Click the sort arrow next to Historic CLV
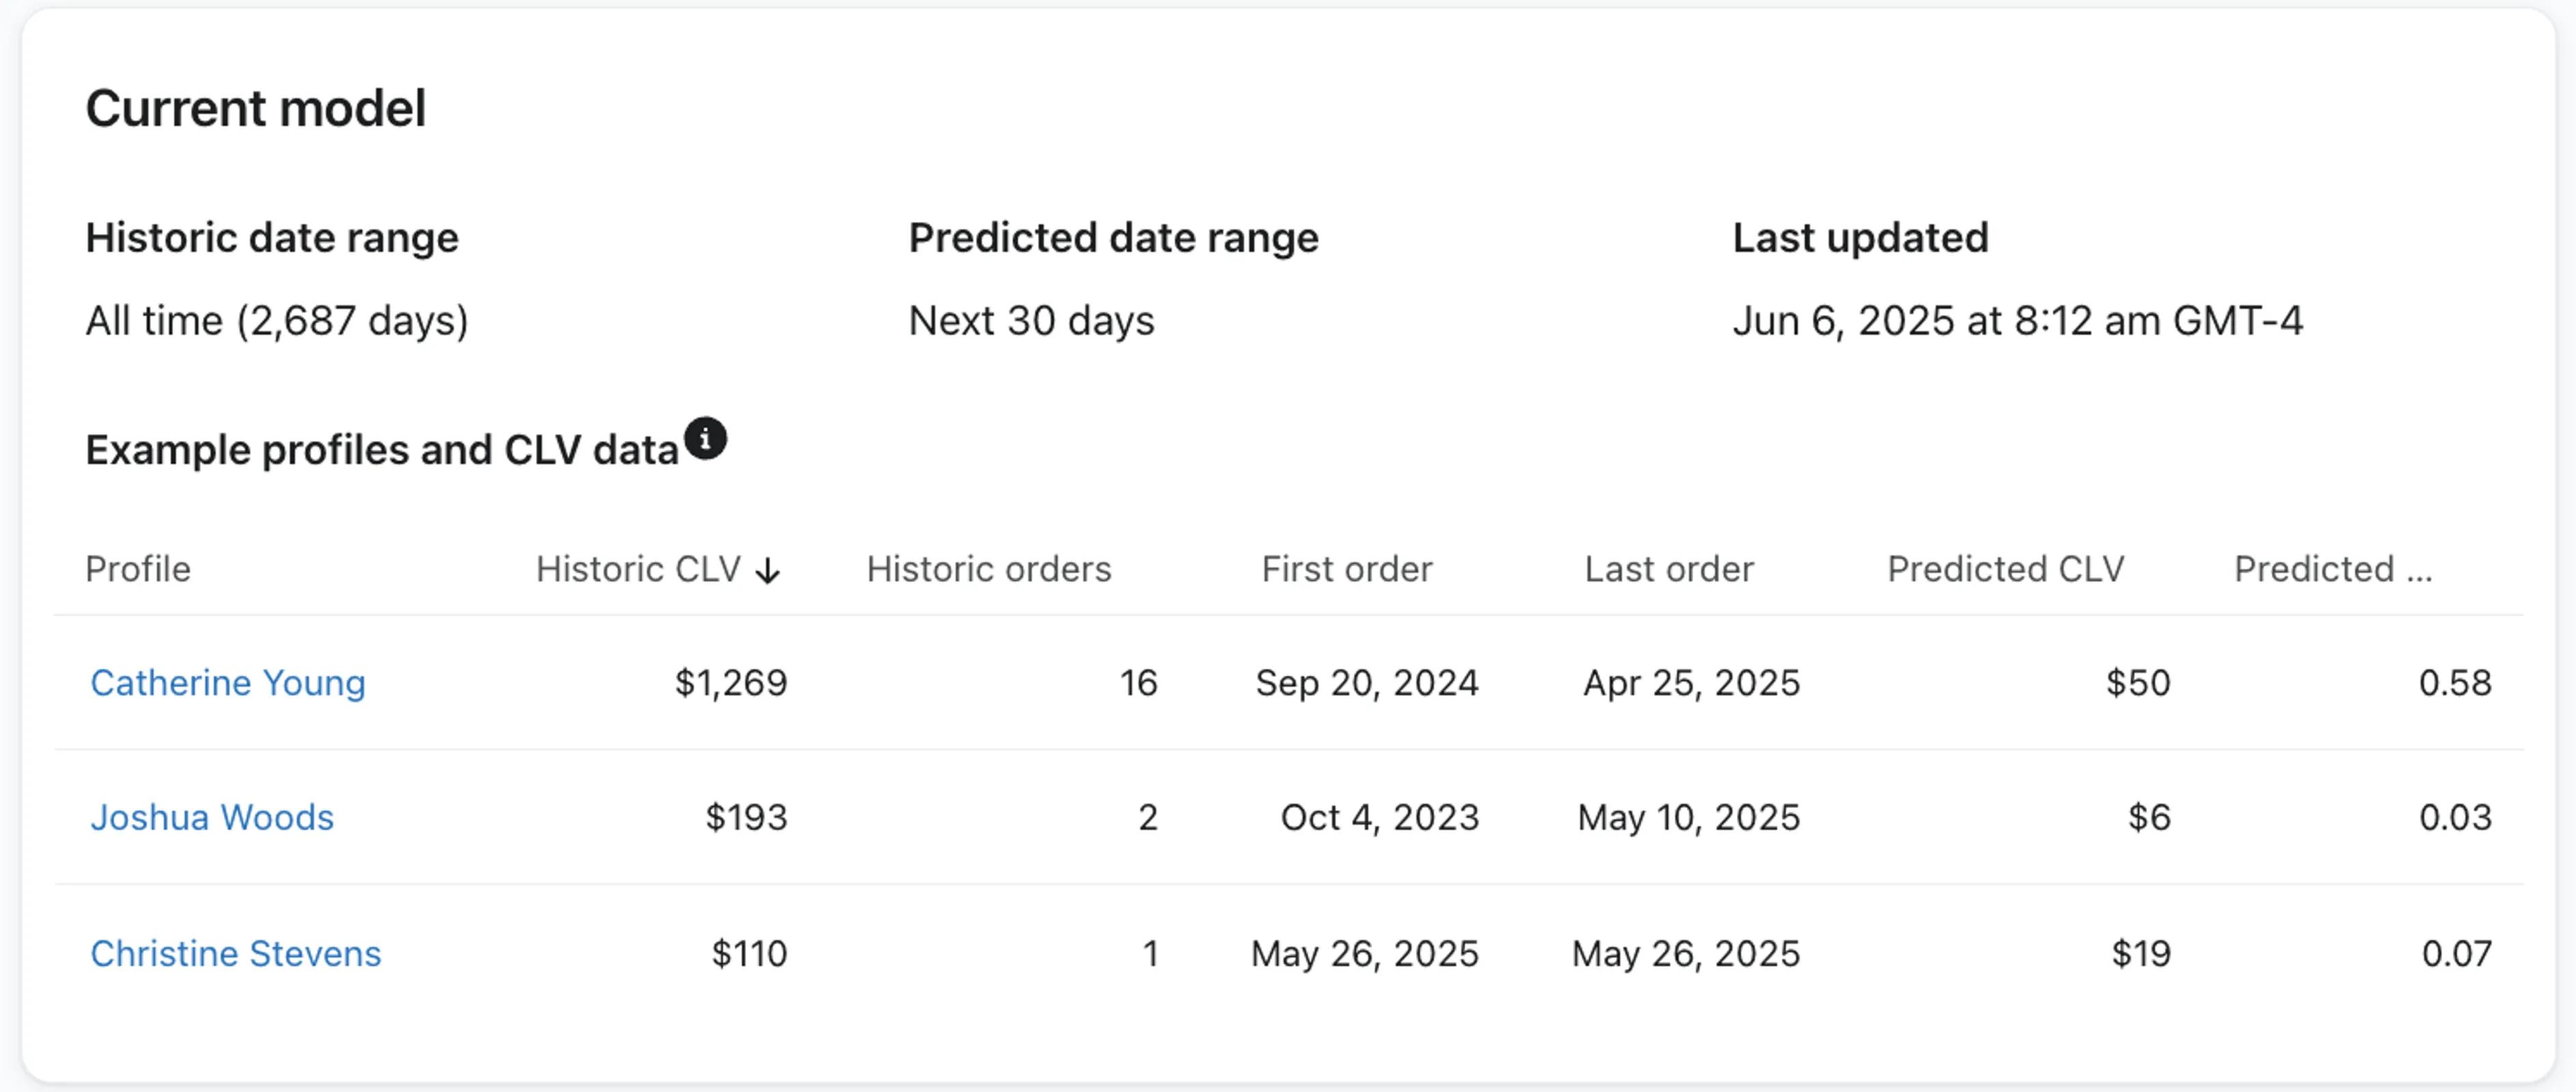Screen dimensions: 2576x1092 (x=768, y=570)
